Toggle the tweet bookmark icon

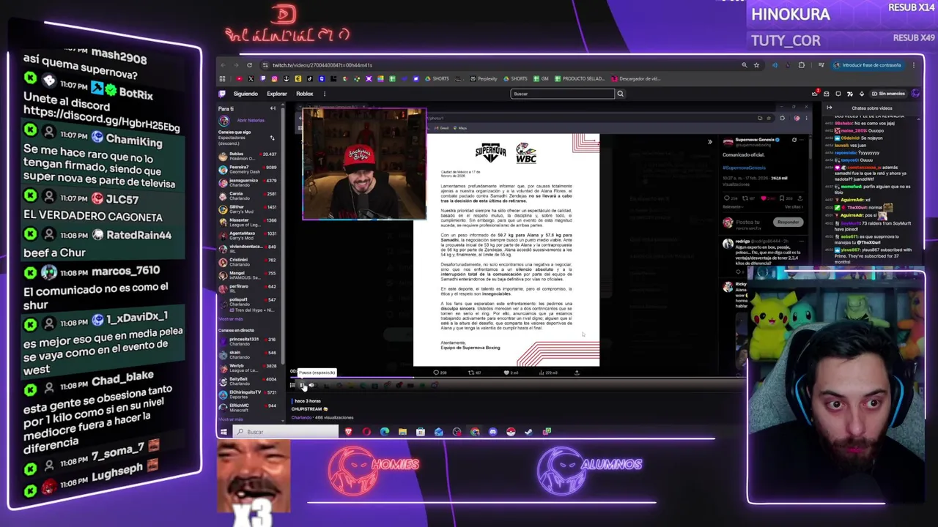[x=782, y=198]
